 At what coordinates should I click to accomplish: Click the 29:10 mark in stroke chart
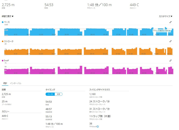92,54
